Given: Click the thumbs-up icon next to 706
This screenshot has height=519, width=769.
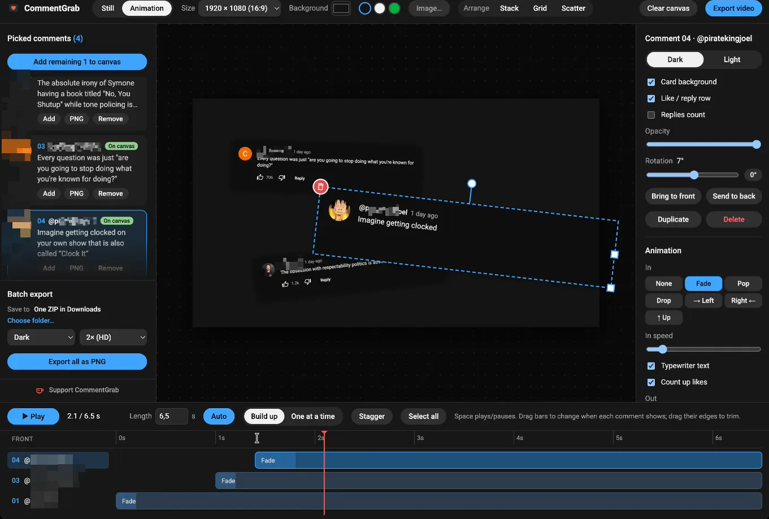Looking at the screenshot, I should coord(260,177).
